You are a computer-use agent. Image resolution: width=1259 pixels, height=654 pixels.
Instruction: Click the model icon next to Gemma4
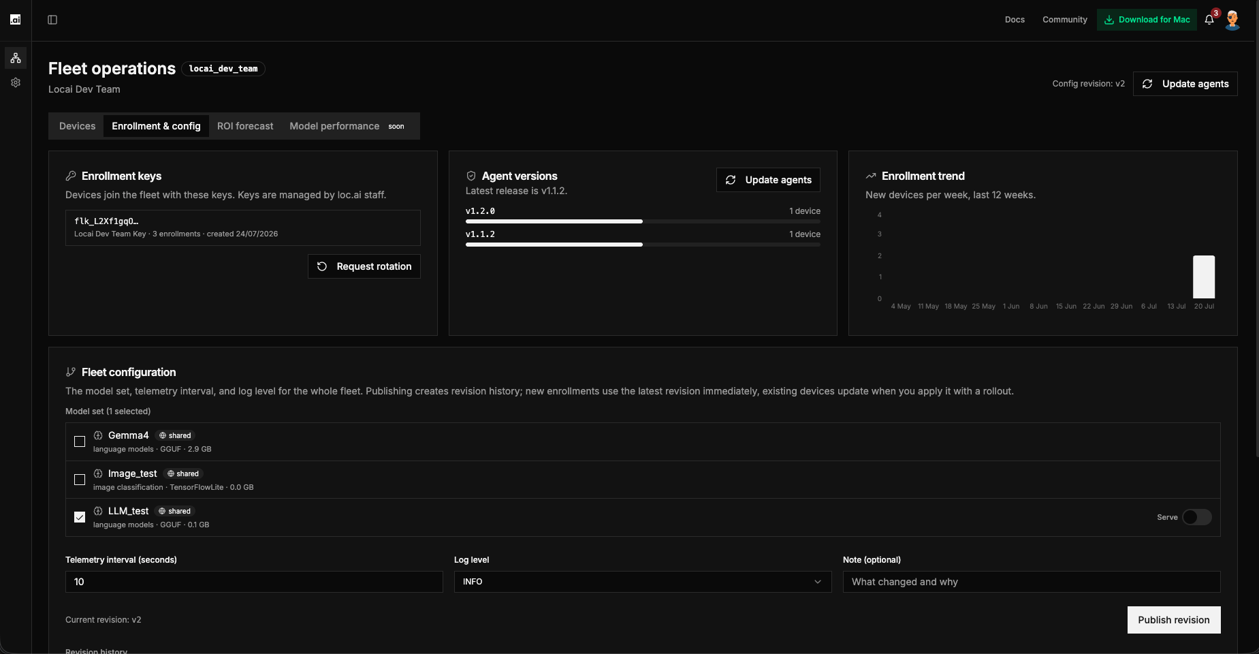click(x=98, y=435)
